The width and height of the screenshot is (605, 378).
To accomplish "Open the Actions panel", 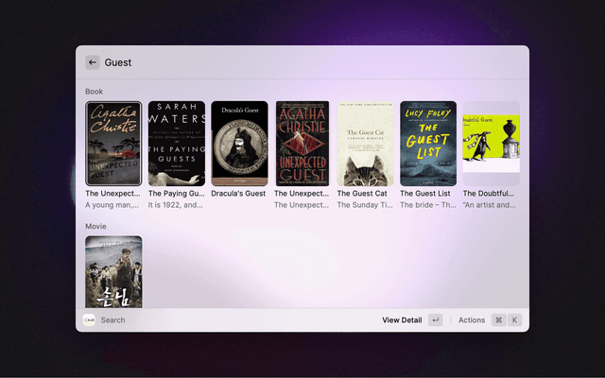I will click(x=471, y=320).
